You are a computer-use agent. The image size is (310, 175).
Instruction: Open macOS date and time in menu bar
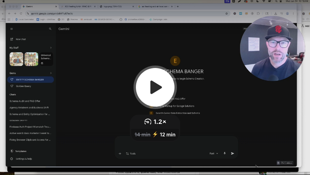click(297, 1)
